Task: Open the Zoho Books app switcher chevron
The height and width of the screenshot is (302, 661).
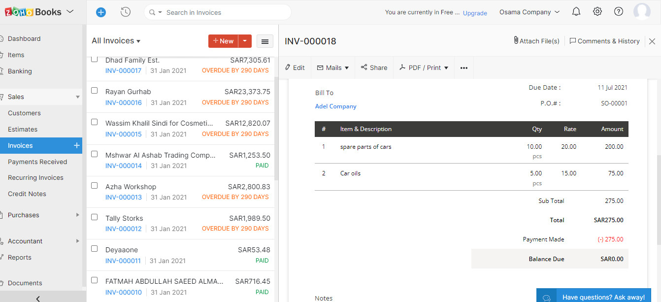Action: [x=69, y=11]
